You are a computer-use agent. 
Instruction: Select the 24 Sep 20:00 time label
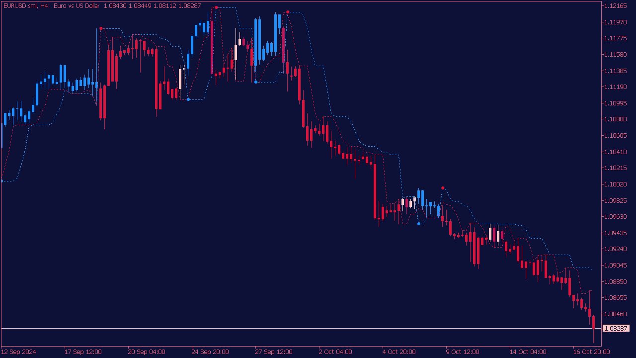pyautogui.click(x=210, y=352)
